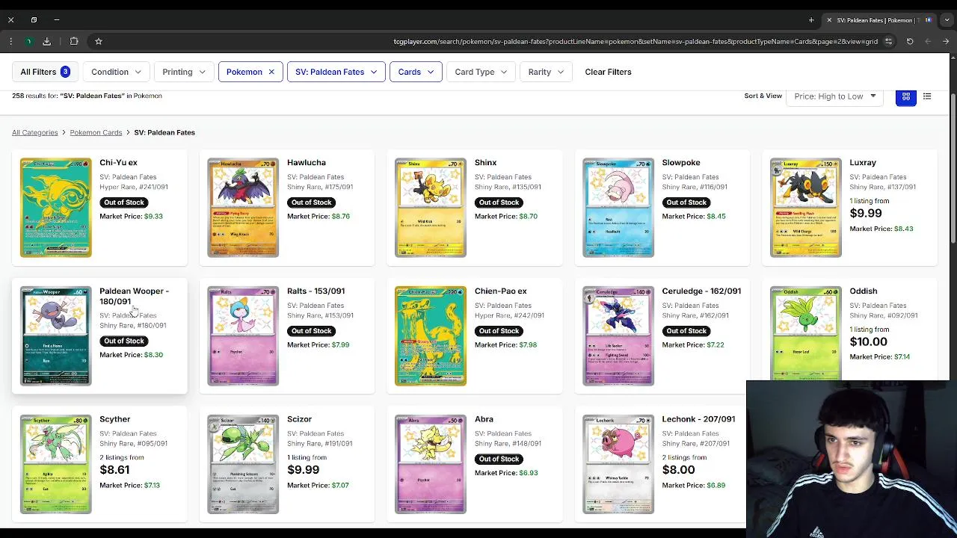Open All Filters panel
This screenshot has height=538, width=957.
point(45,72)
